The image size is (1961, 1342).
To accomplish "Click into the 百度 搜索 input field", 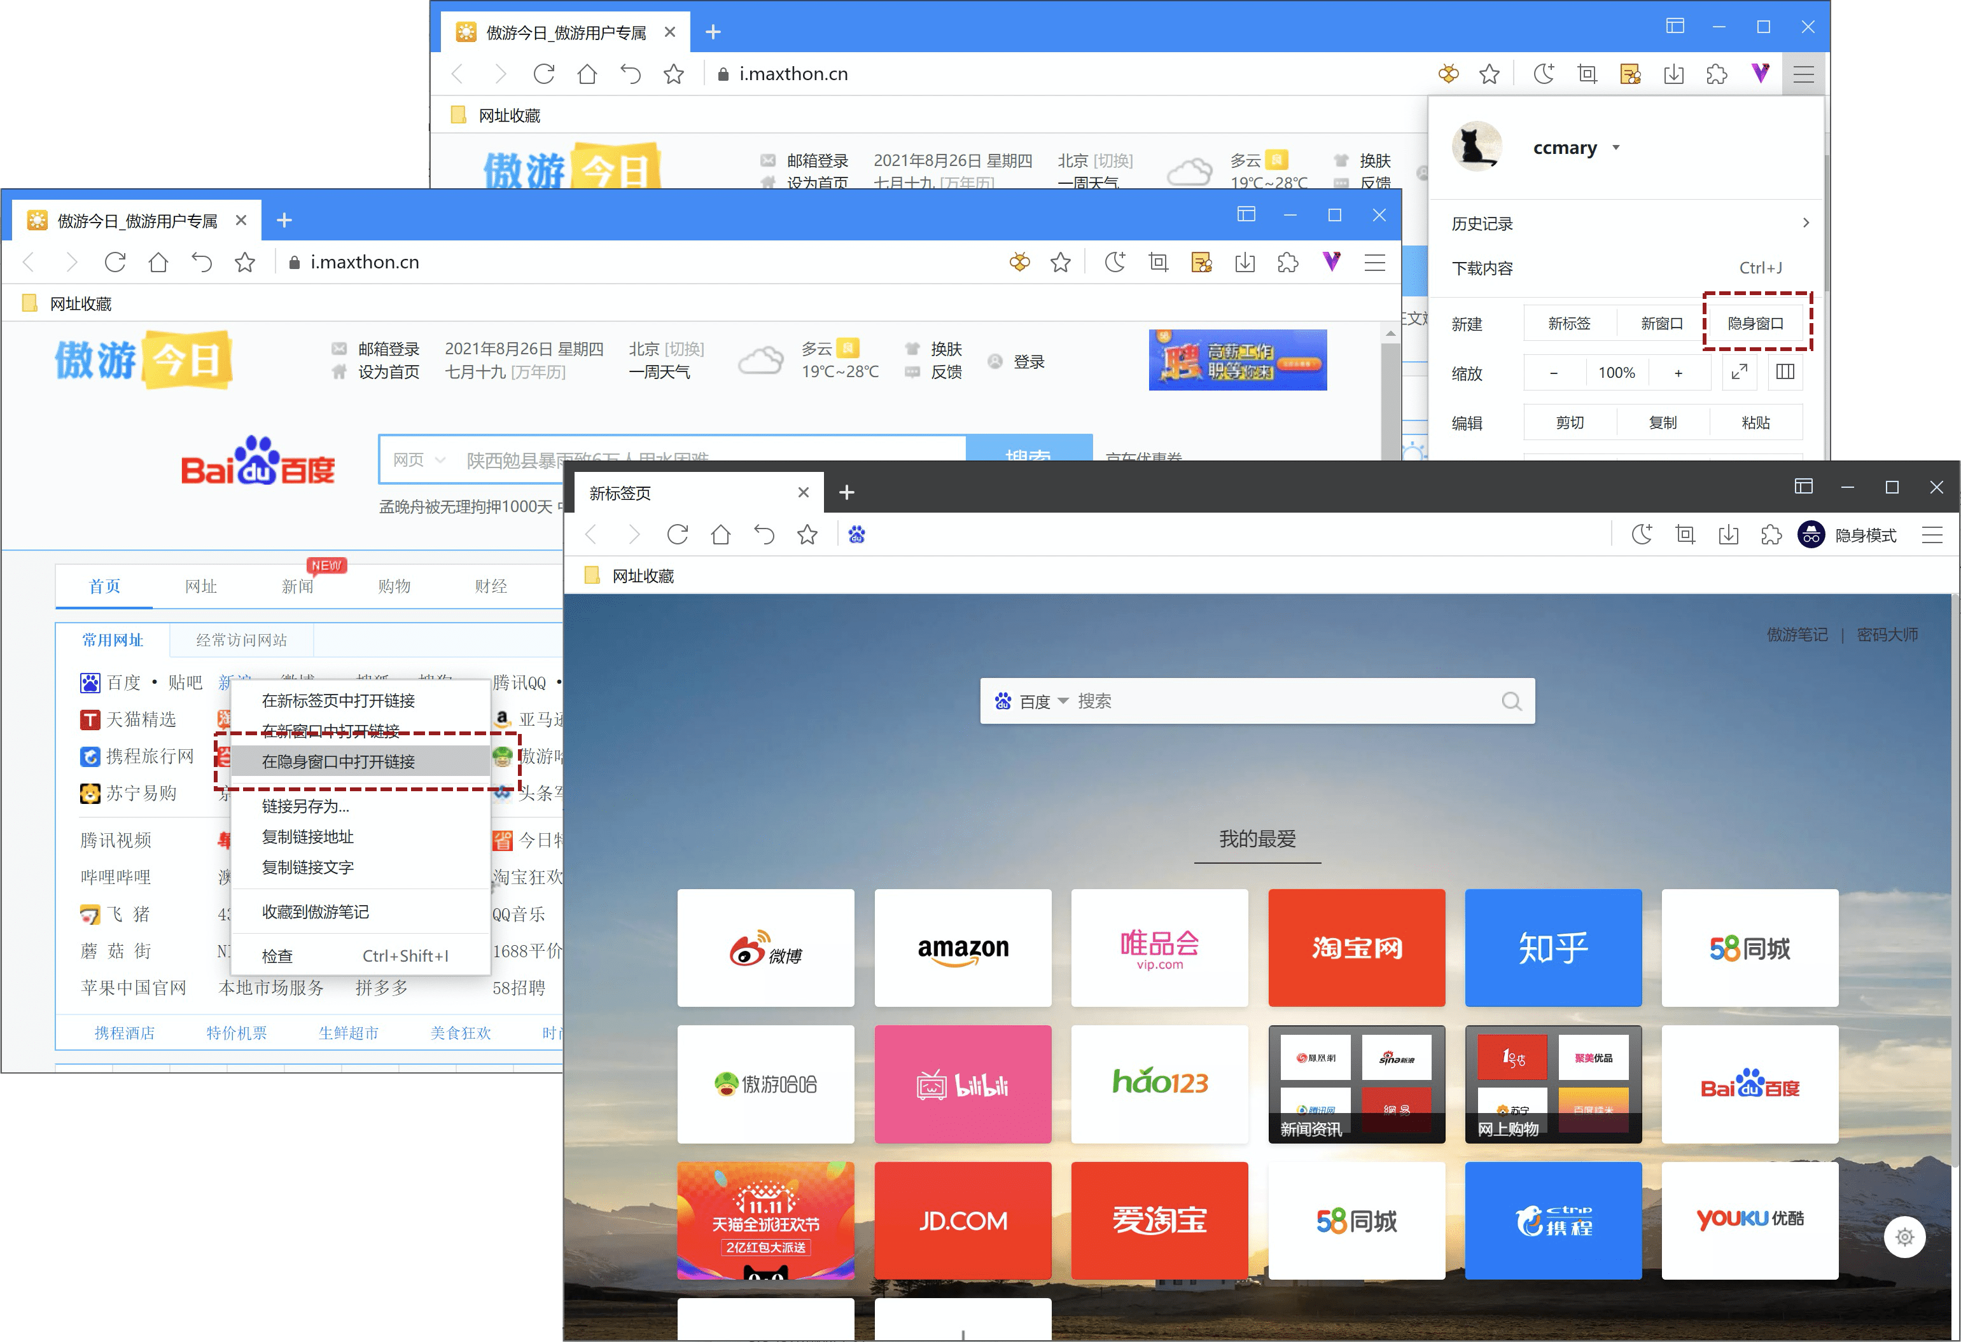I will click(1283, 702).
